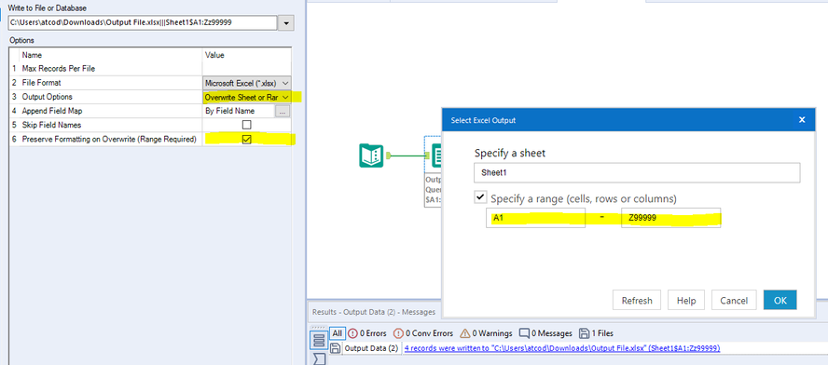Uncheck the Specify a range checkbox

click(480, 197)
